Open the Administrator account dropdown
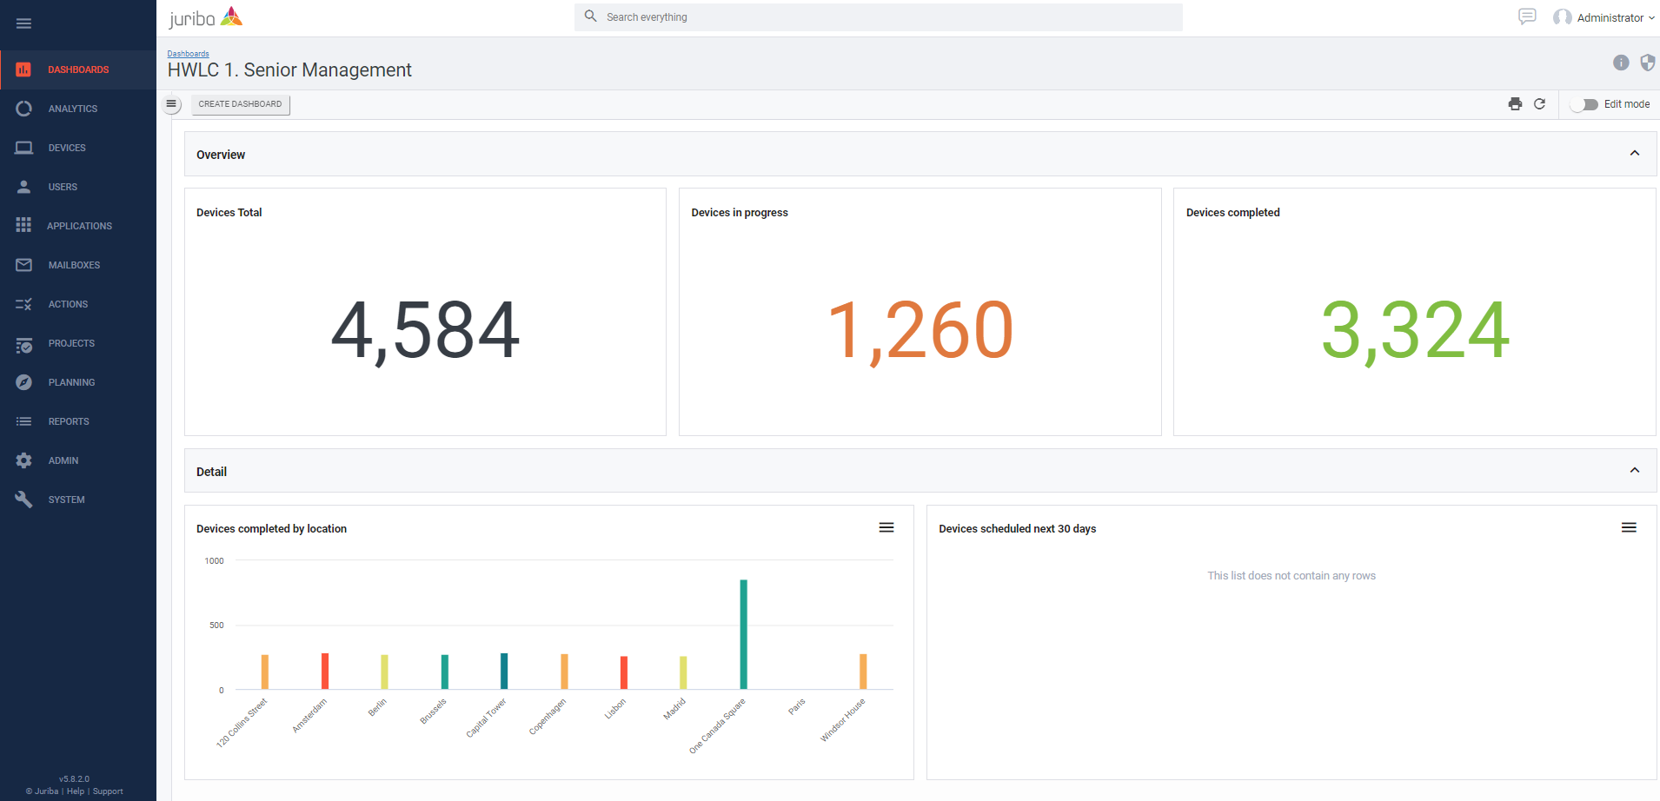The width and height of the screenshot is (1660, 801). click(1605, 17)
